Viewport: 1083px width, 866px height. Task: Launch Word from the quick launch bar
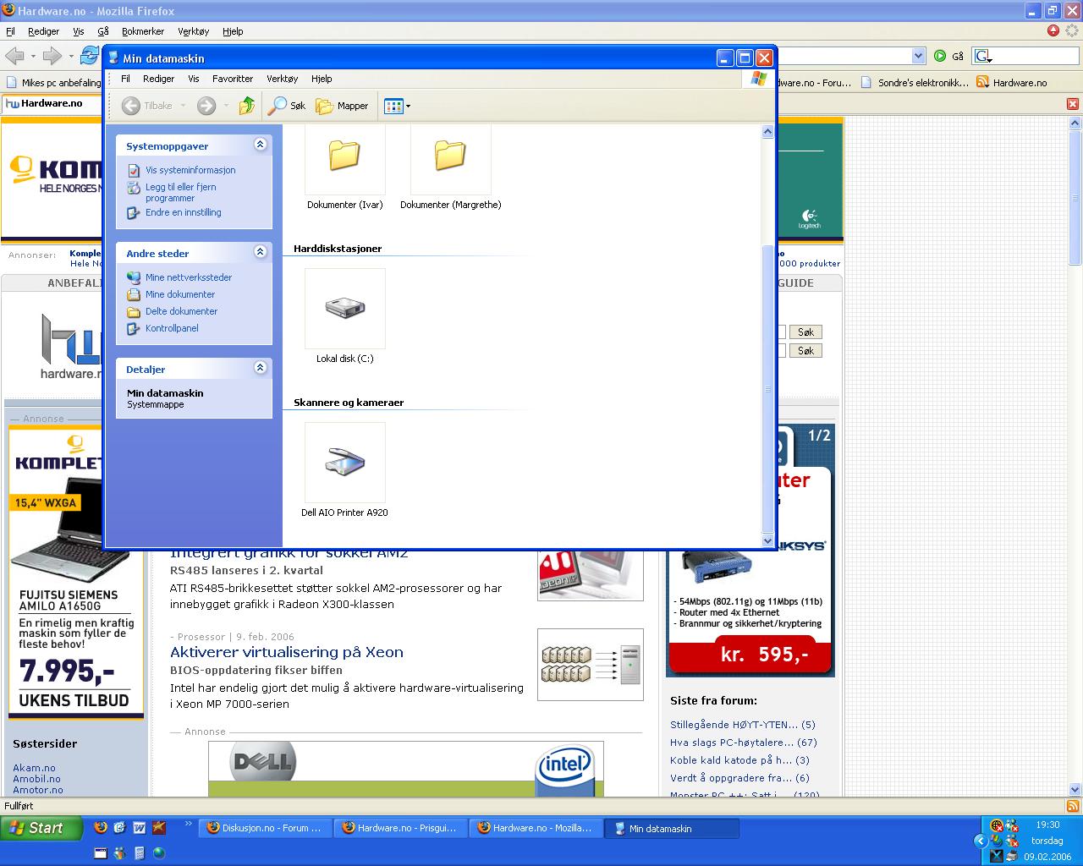point(139,828)
